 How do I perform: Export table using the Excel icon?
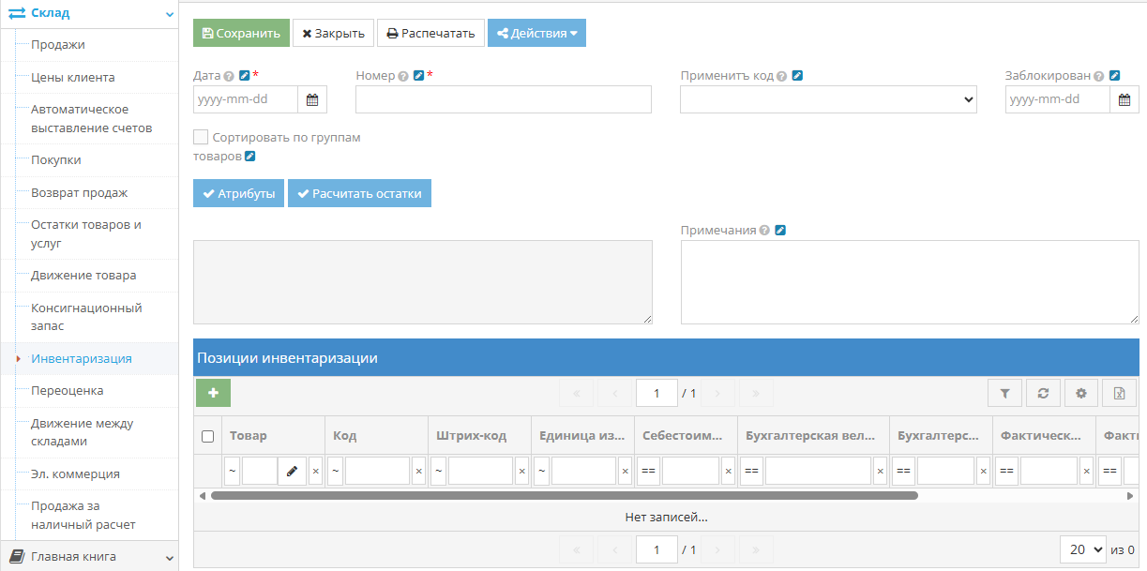(x=1118, y=394)
